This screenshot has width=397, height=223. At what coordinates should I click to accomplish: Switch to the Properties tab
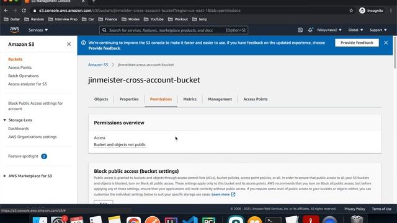click(129, 99)
